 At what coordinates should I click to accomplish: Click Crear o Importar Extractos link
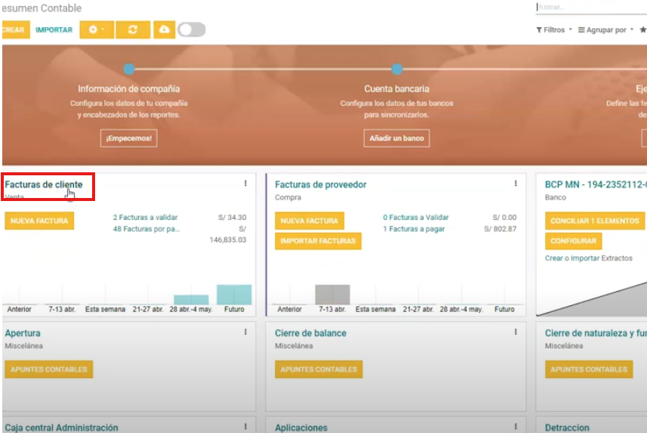[588, 258]
